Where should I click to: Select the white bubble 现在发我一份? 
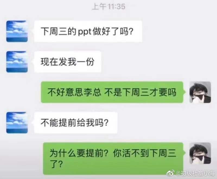tap(68, 62)
